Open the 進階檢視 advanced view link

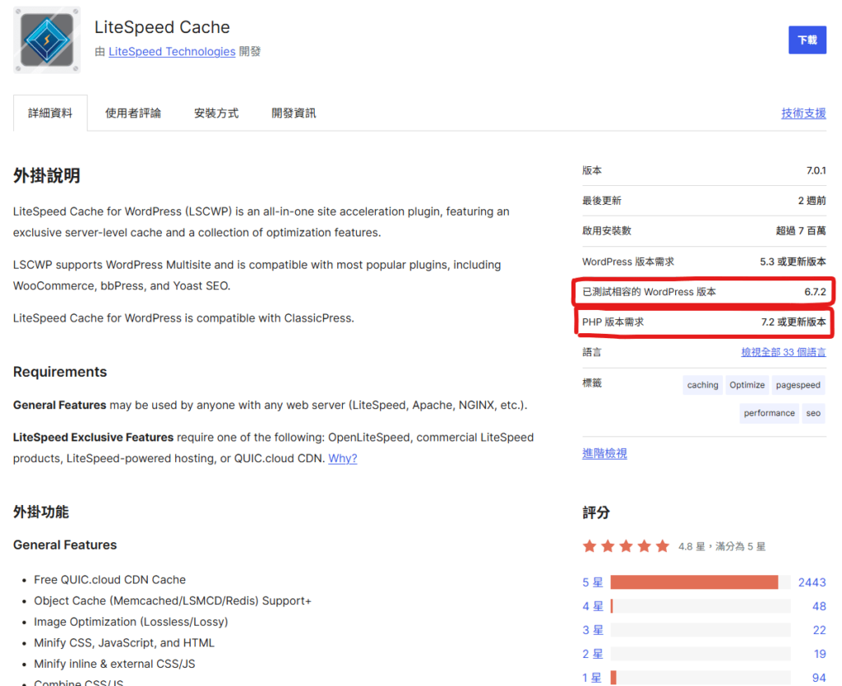pyautogui.click(x=604, y=453)
